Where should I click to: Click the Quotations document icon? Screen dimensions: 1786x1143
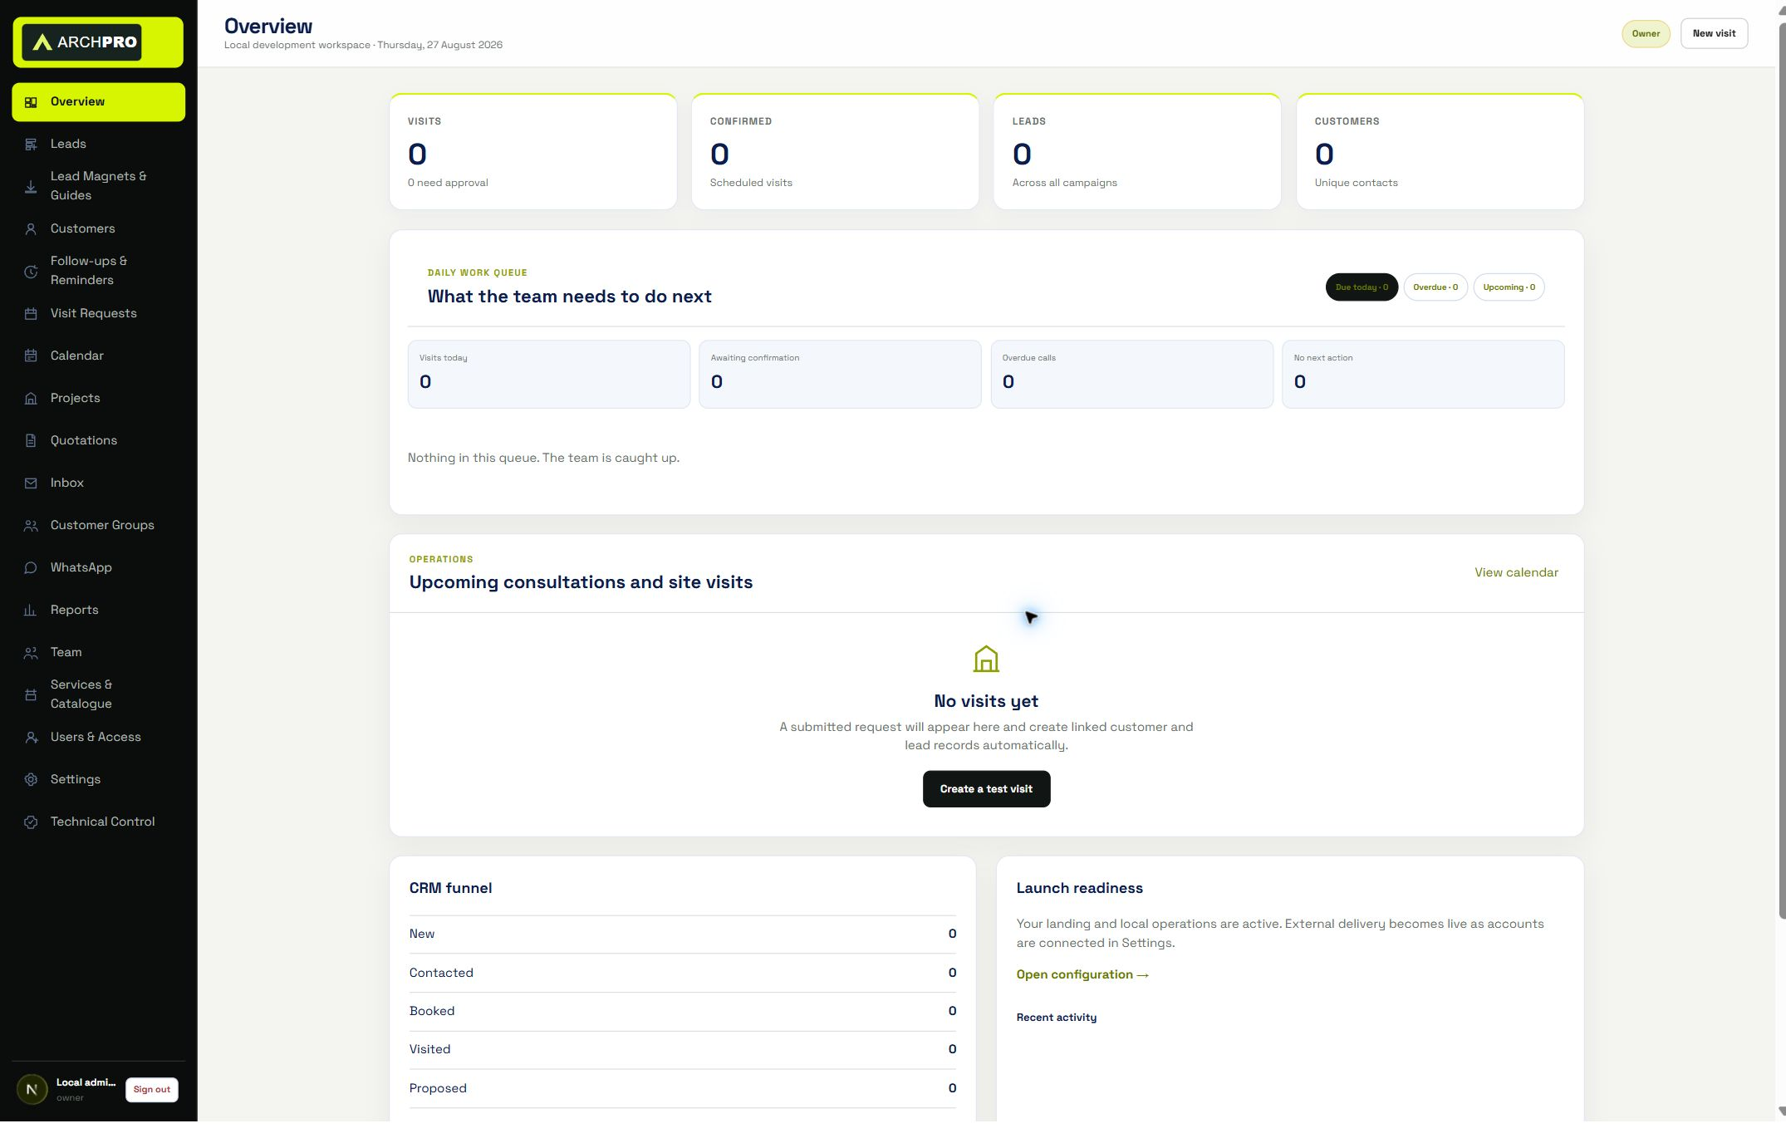point(31,441)
